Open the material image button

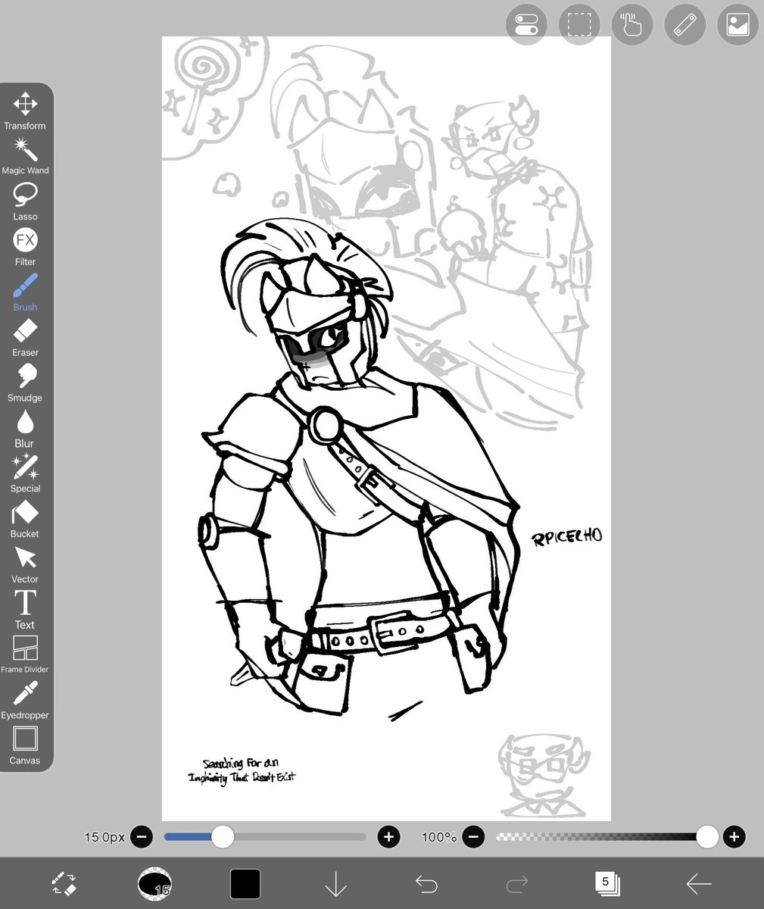[x=738, y=25]
